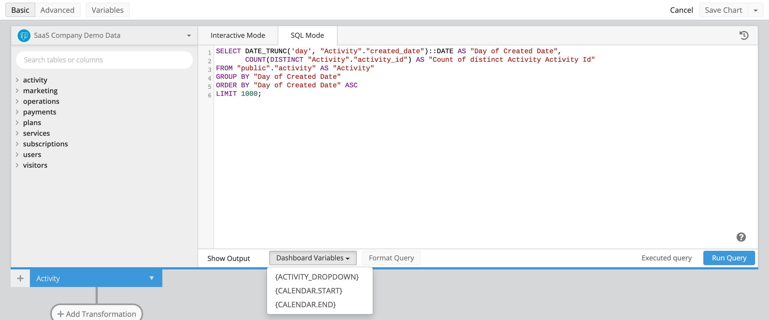
Task: Click the SELECT line in SQL editor
Action: (x=389, y=51)
